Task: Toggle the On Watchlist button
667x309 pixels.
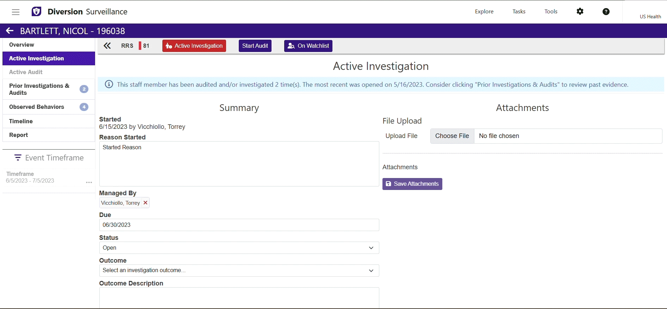Action: (x=308, y=46)
